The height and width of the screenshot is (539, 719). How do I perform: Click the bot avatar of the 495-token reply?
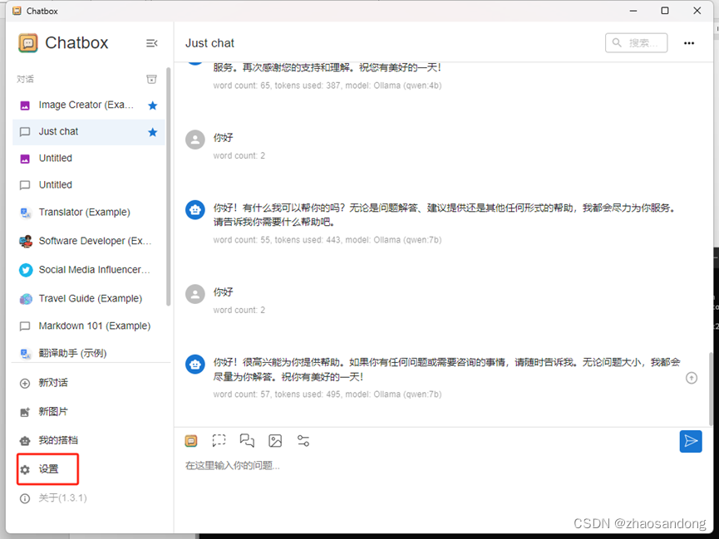pyautogui.click(x=195, y=365)
